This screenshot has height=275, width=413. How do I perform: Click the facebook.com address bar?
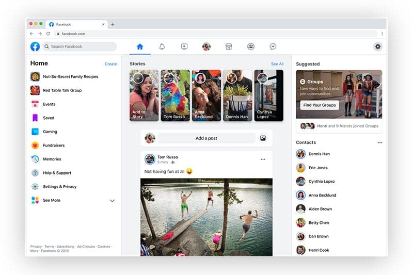[x=215, y=34]
